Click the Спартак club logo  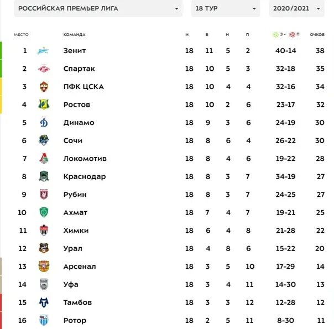tap(44, 69)
